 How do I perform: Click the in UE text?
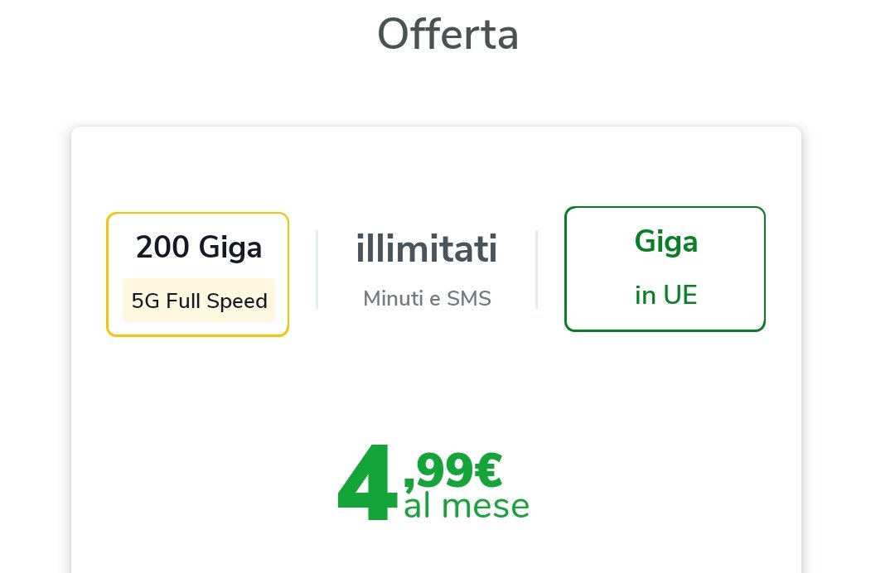pyautogui.click(x=665, y=296)
